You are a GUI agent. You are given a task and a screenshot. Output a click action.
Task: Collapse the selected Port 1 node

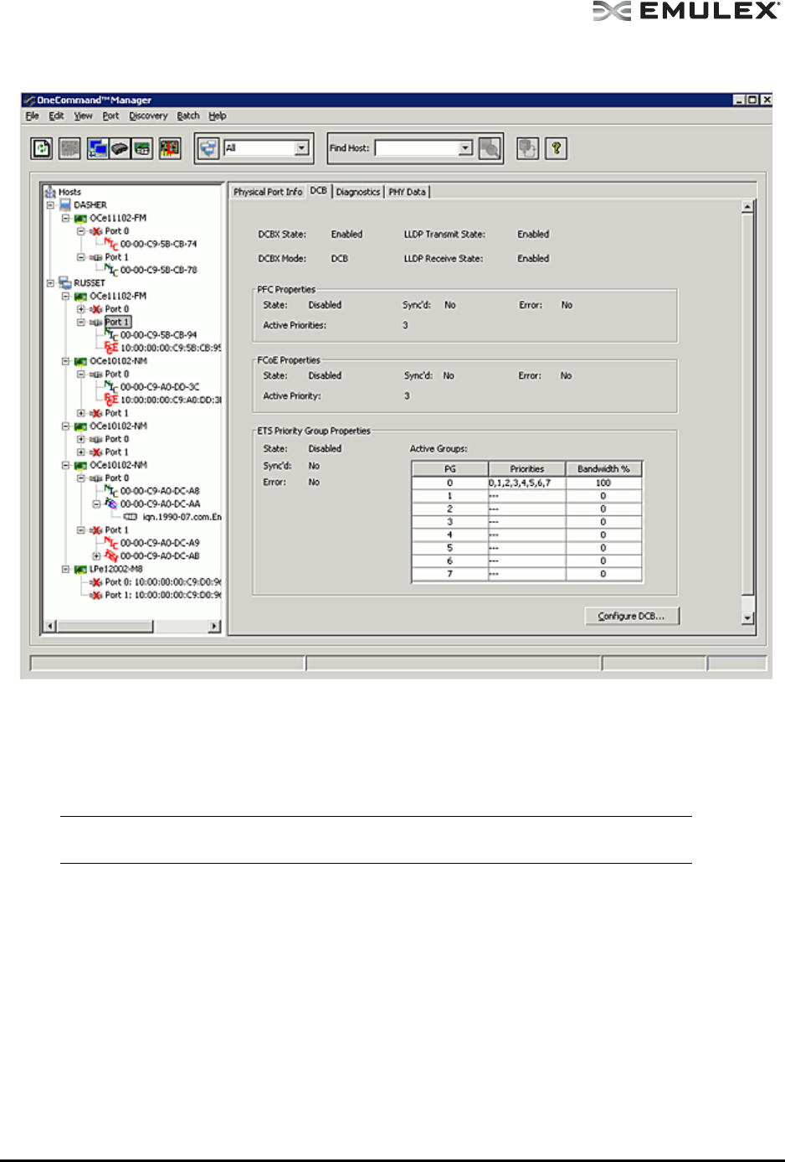81,322
